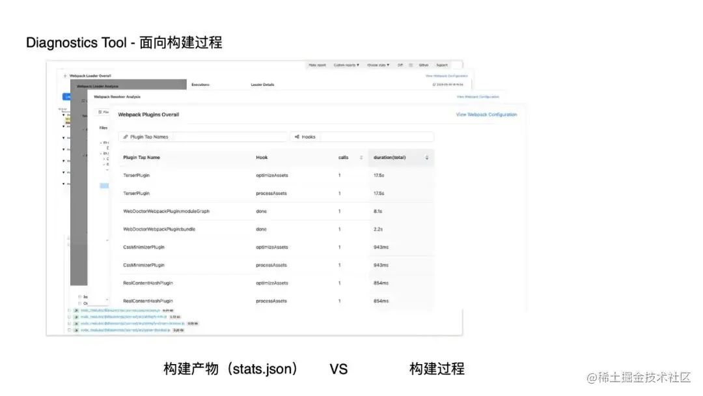This screenshot has width=703, height=396.
Task: Collapse the first tree node in the left sidebar
Action: coord(62,113)
